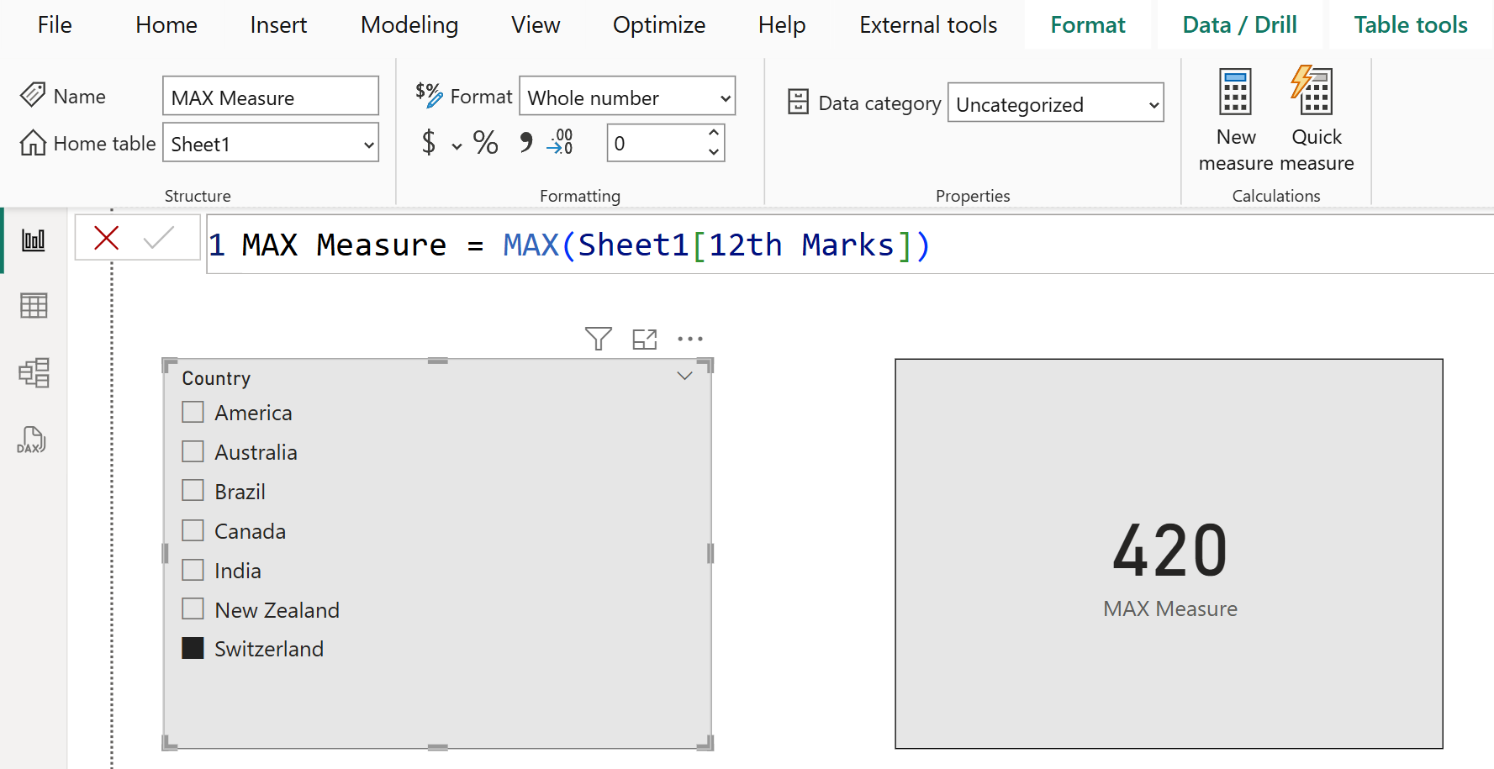Select India in the Country slicer

pos(193,569)
